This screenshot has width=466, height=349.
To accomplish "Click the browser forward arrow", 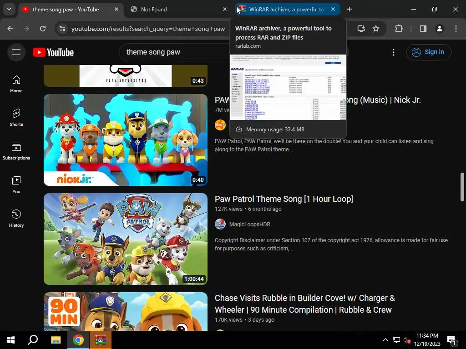I will (26, 29).
